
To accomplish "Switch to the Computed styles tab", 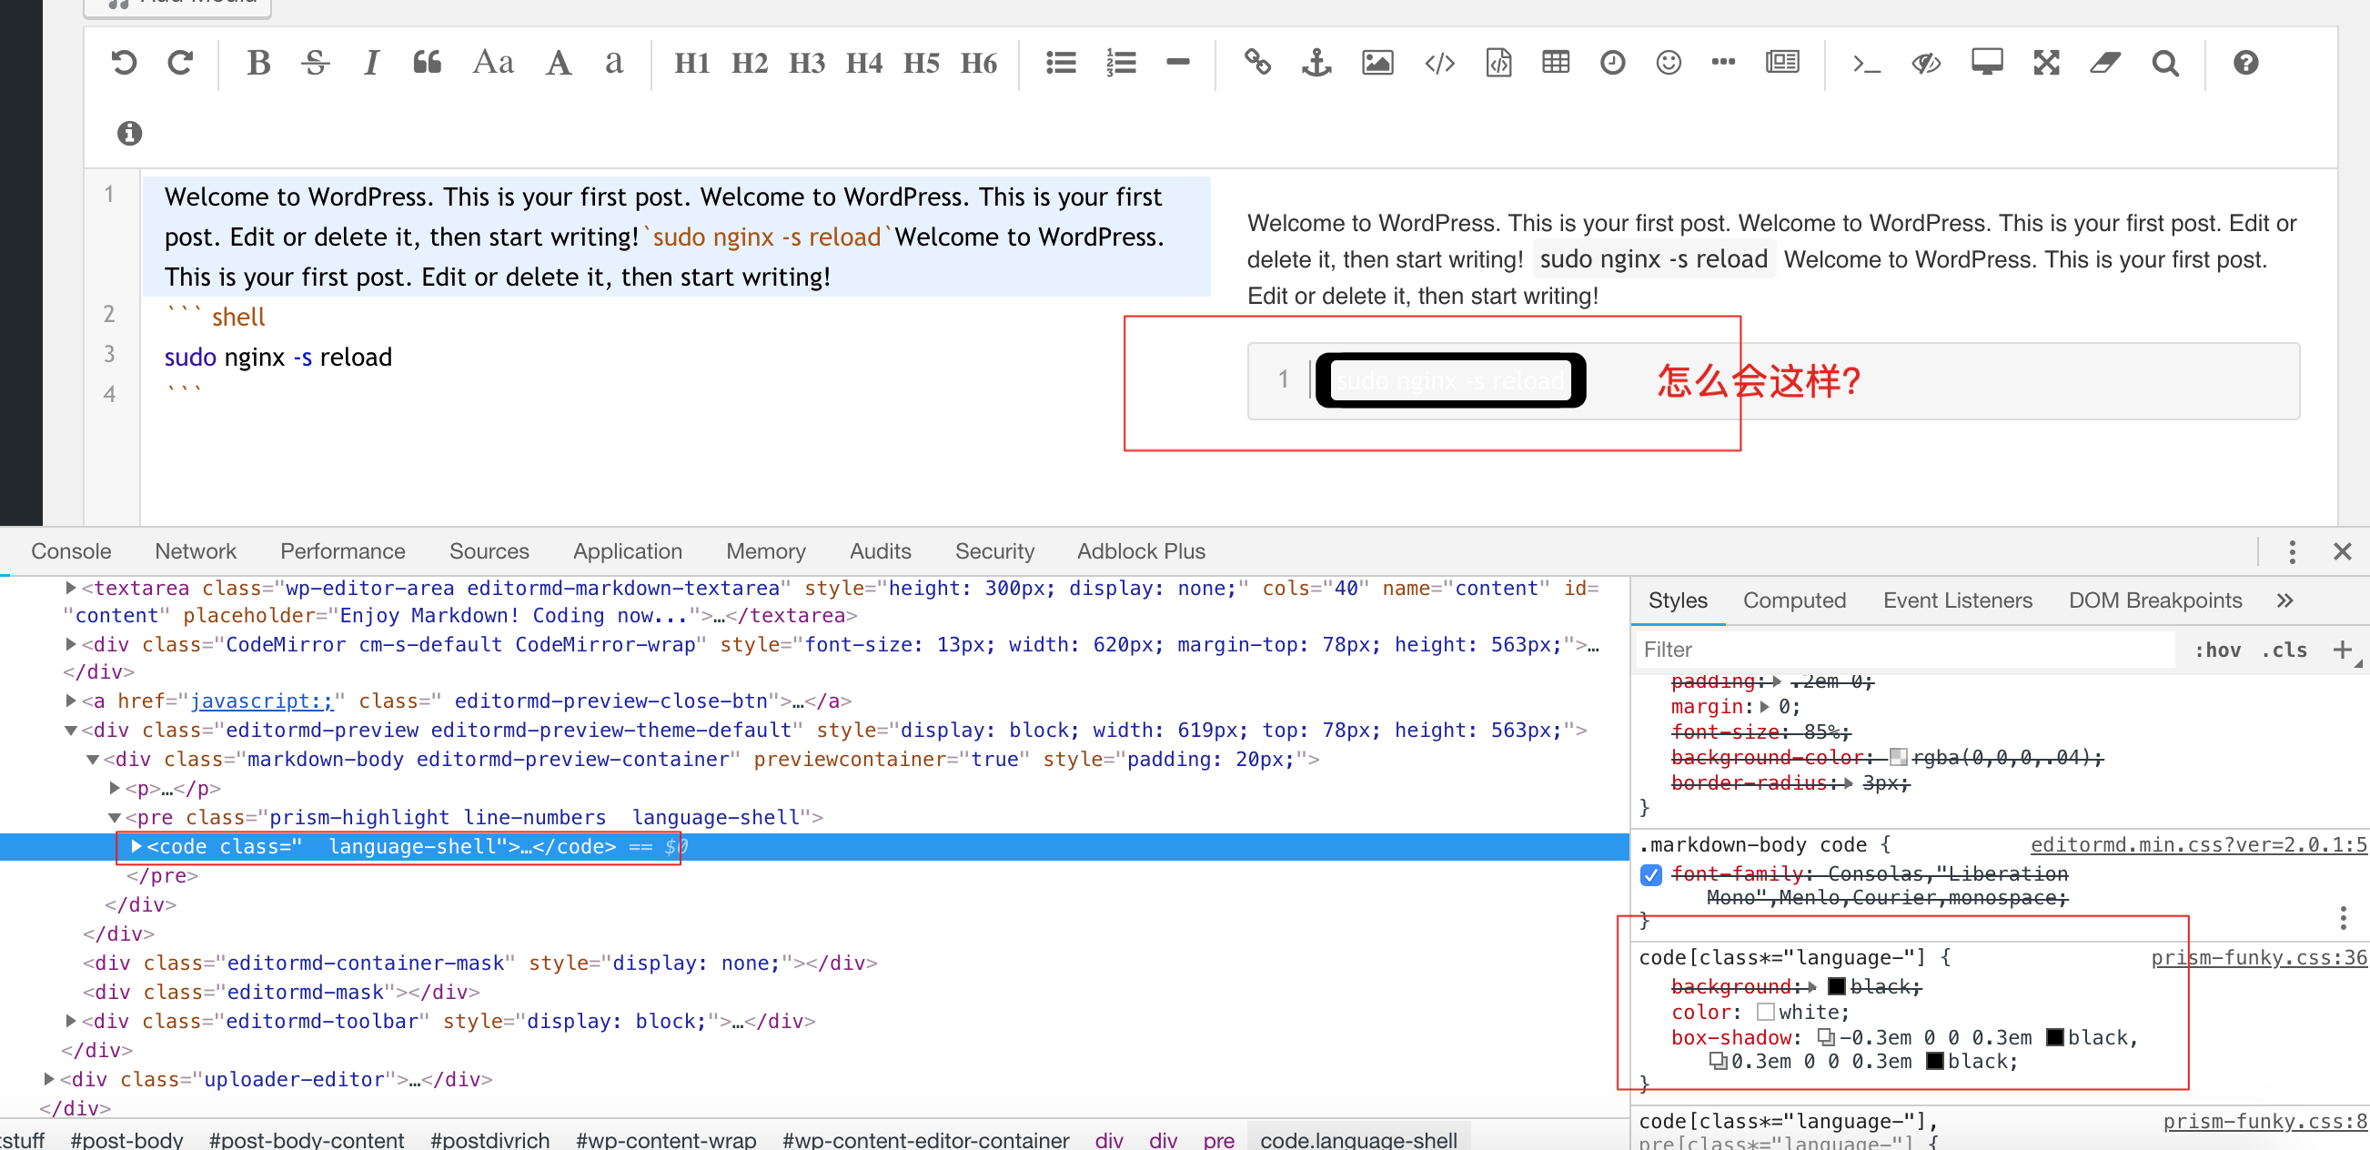I will (x=1794, y=600).
